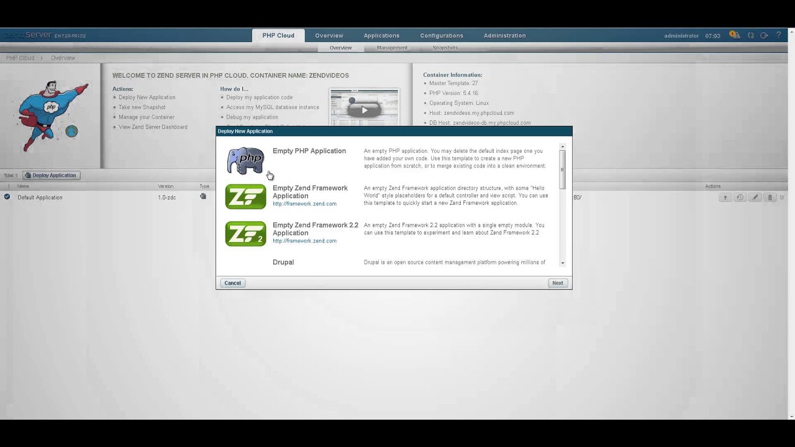Click the update action icon for Default Application
Screen dimensions: 795x447
(x=725, y=197)
